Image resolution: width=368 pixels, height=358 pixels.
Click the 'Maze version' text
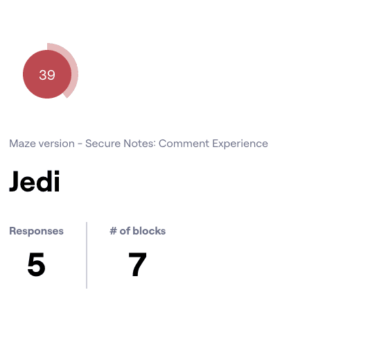[42, 144]
